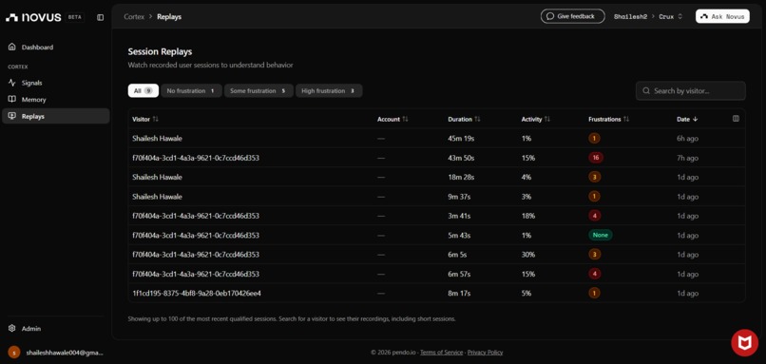Sort by Frustrations column
This screenshot has width=766, height=364.
608,119
